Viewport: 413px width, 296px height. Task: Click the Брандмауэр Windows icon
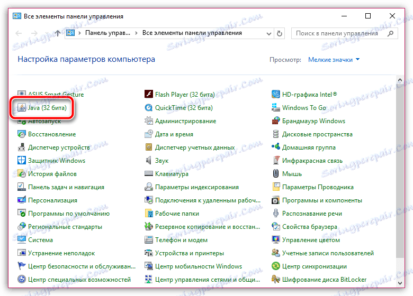[275, 121]
